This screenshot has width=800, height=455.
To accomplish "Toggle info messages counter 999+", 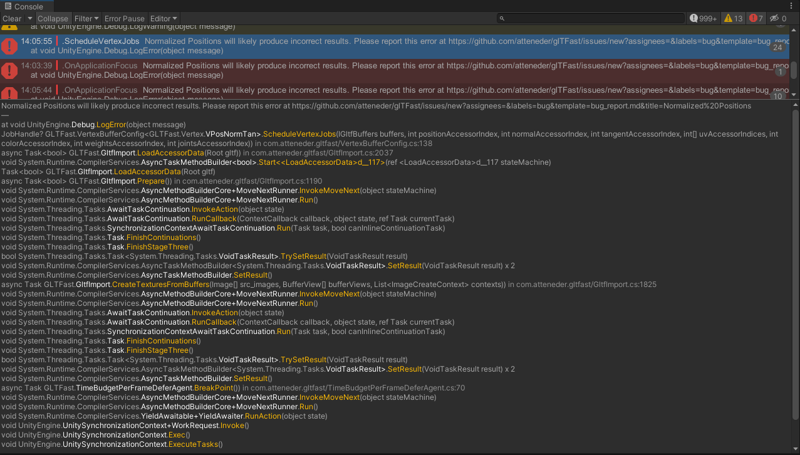I will tap(704, 19).
